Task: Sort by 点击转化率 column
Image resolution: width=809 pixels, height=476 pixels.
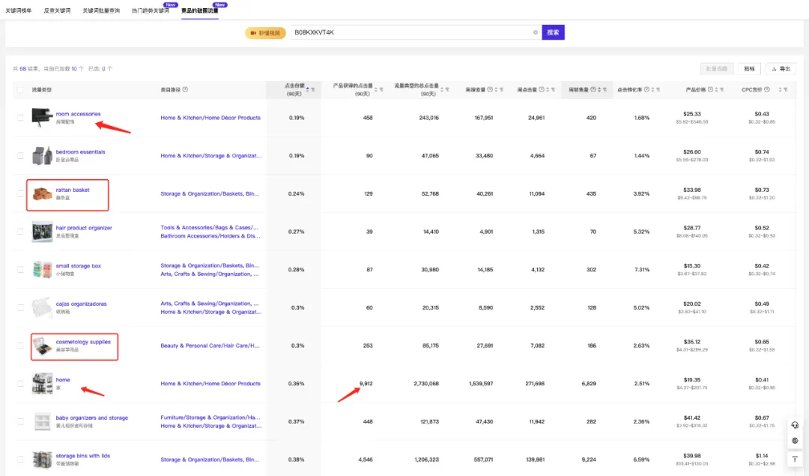Action: [x=652, y=90]
